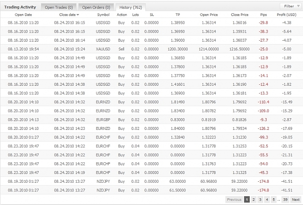This screenshot has width=303, height=205.
Task: Click EURGBP symbol cell
Action: click(103, 120)
